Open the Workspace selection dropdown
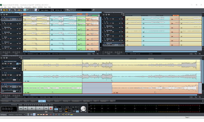 [x=16, y=115]
